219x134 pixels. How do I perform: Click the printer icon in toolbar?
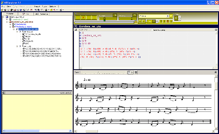point(46,10)
